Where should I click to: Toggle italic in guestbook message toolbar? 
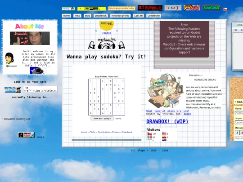pyautogui.click(x=237, y=133)
